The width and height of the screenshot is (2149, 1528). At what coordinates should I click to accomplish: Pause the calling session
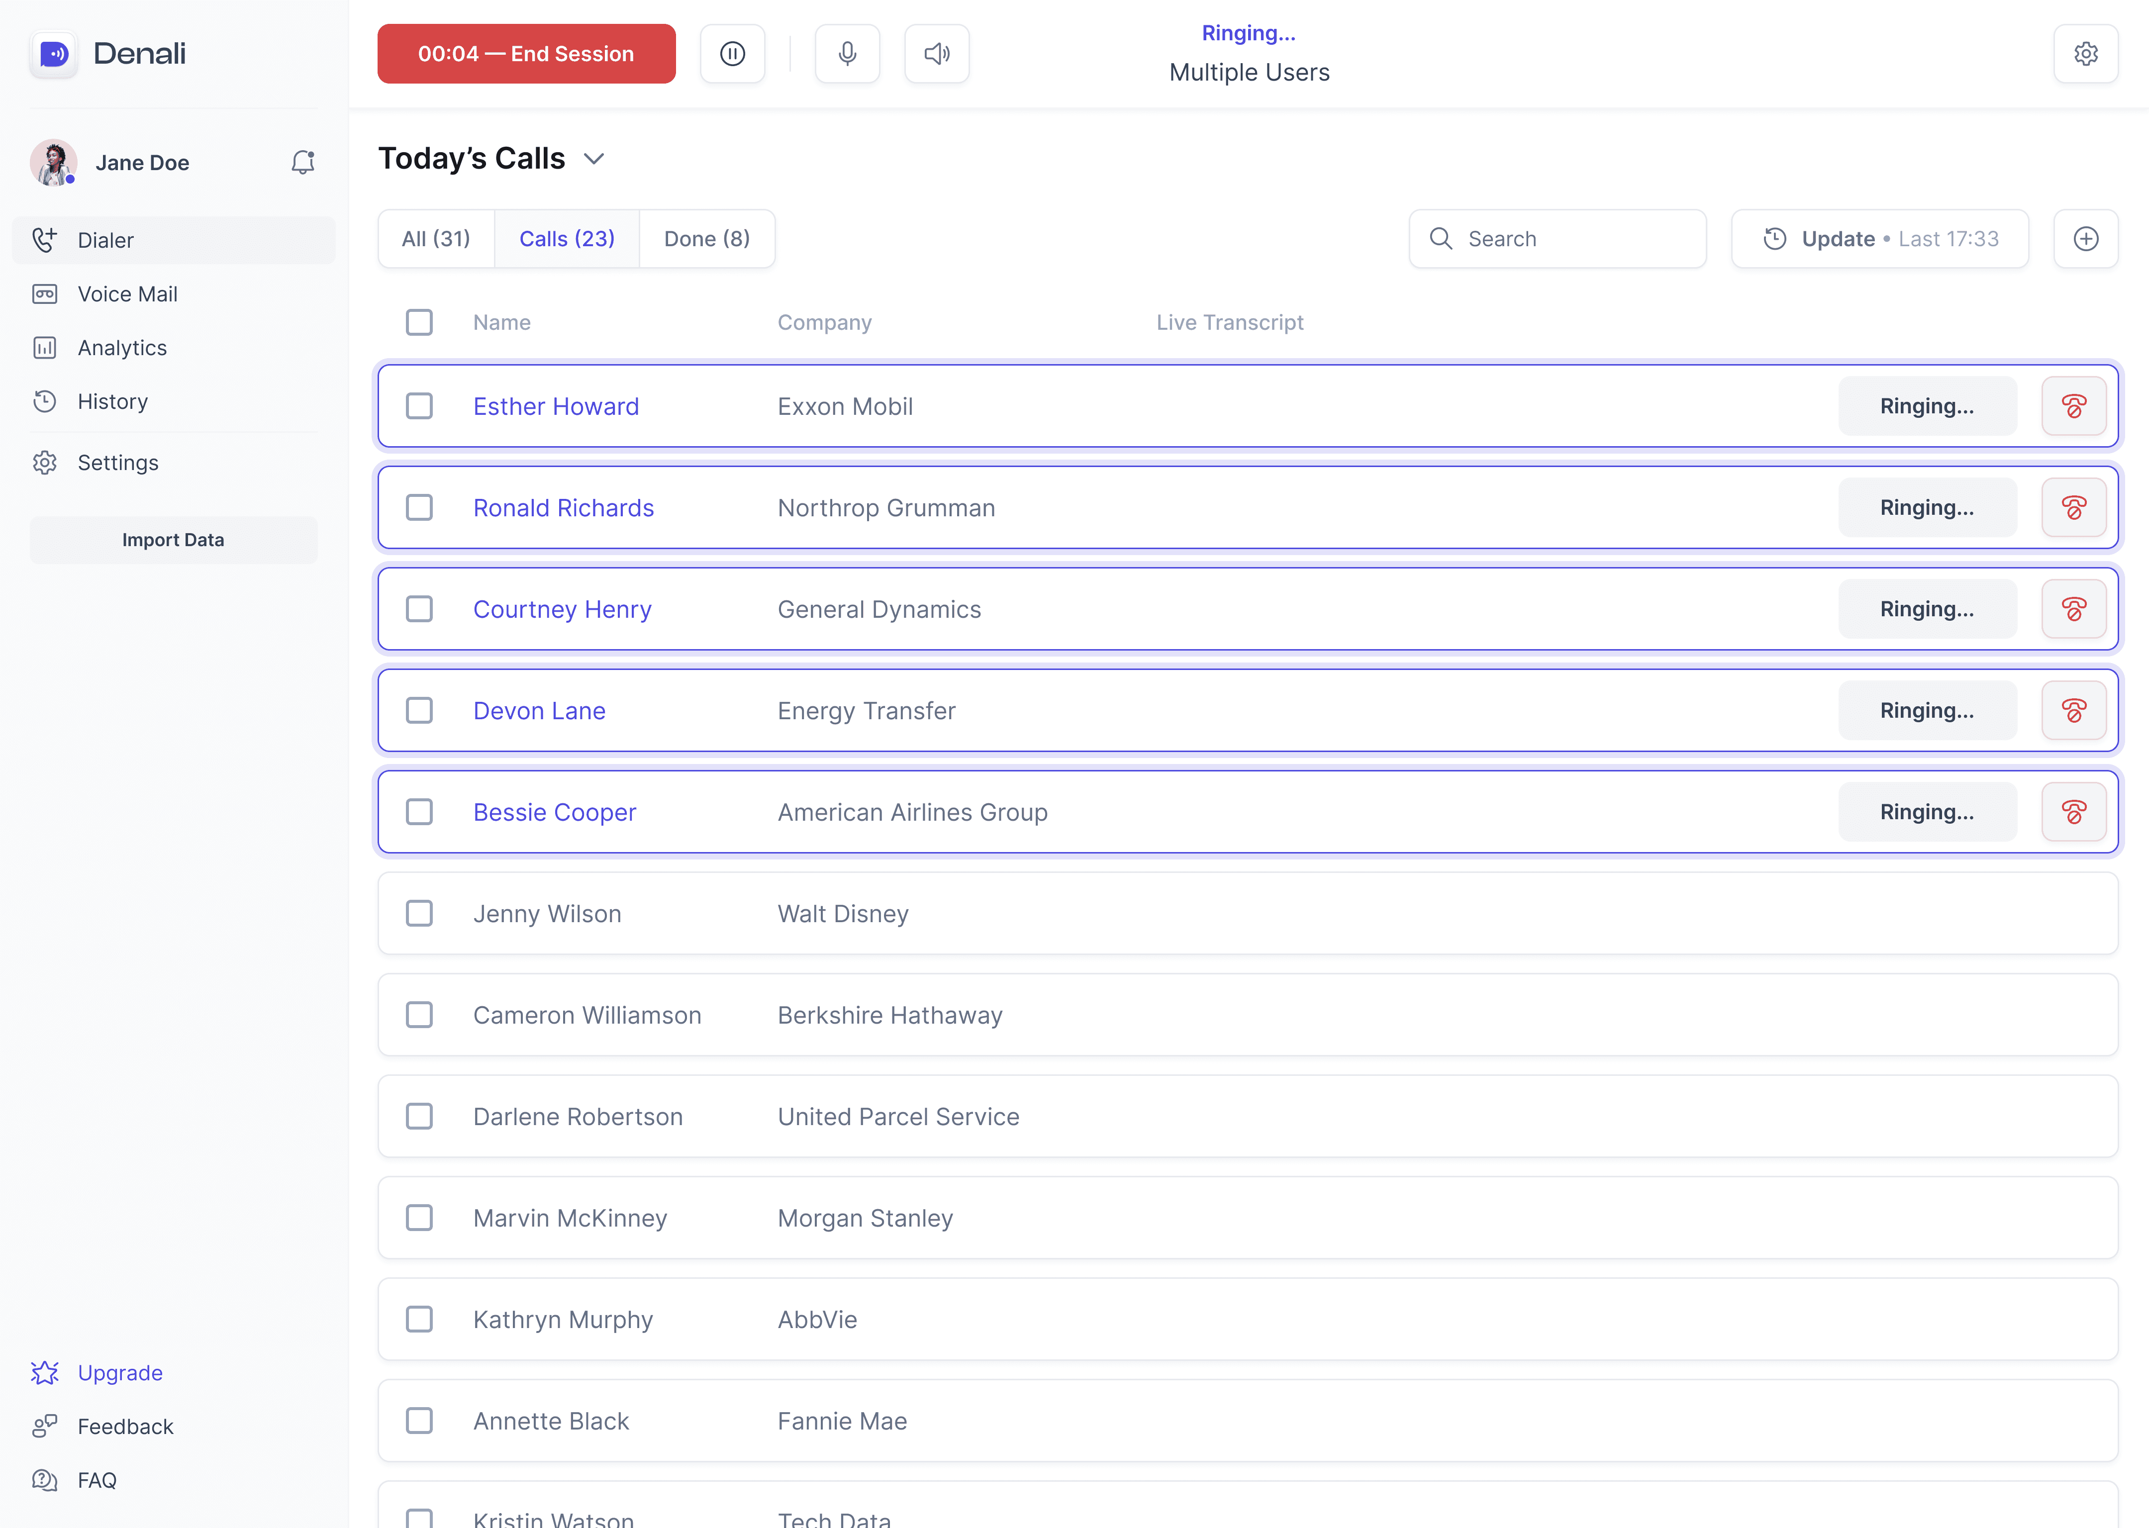coord(732,54)
